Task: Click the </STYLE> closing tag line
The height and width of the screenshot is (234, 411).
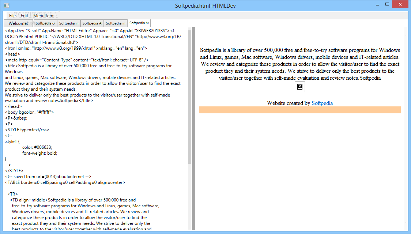Action: pos(14,171)
